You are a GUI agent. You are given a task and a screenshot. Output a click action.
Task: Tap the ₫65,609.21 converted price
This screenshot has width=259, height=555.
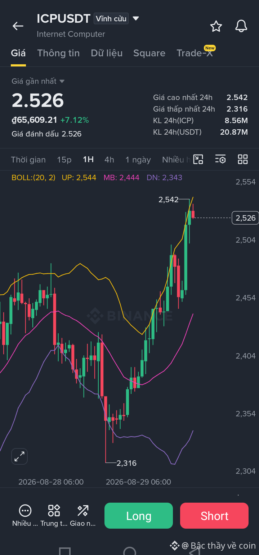[x=35, y=120]
